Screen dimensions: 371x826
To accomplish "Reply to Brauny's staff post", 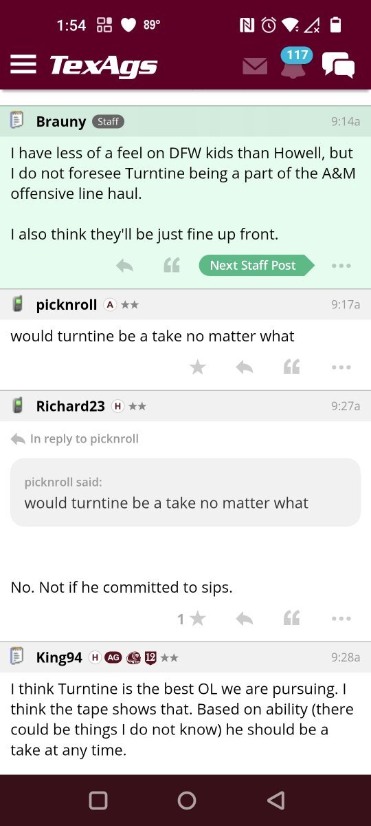I will point(124,266).
